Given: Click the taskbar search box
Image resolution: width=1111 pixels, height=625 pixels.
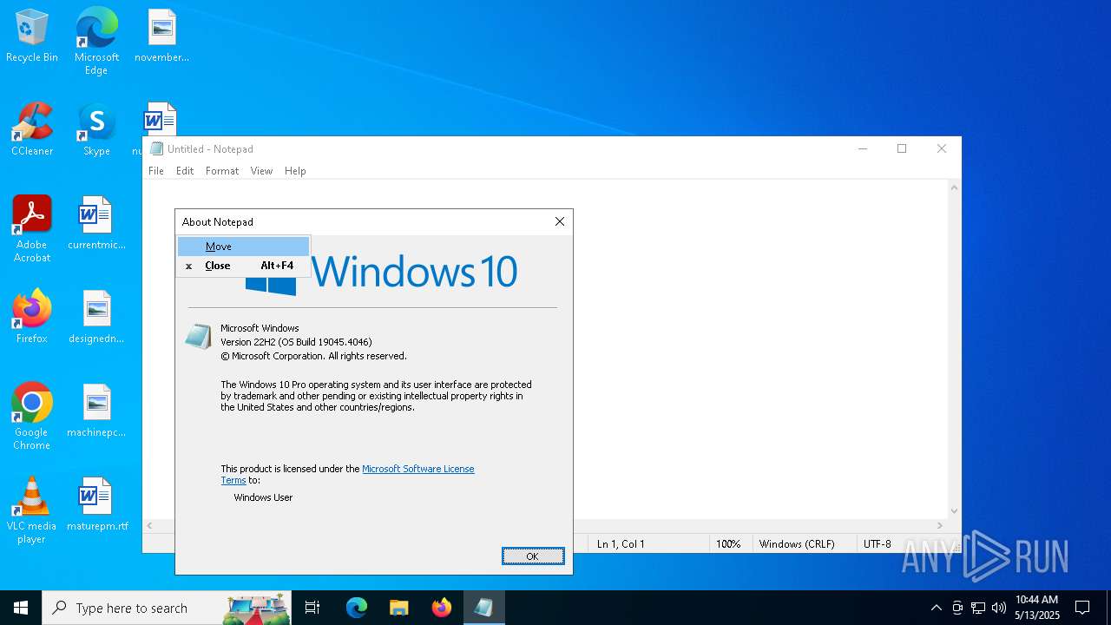Looking at the screenshot, I should click(x=167, y=608).
